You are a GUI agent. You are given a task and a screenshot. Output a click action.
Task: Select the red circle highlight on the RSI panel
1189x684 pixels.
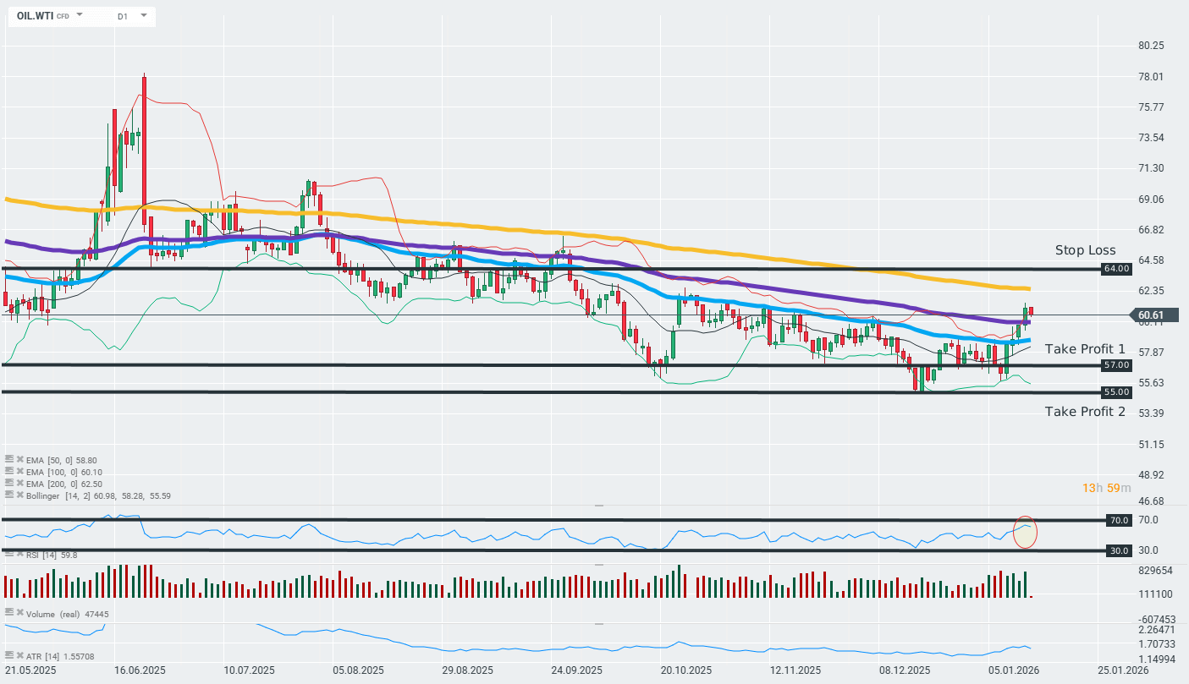(x=1026, y=531)
